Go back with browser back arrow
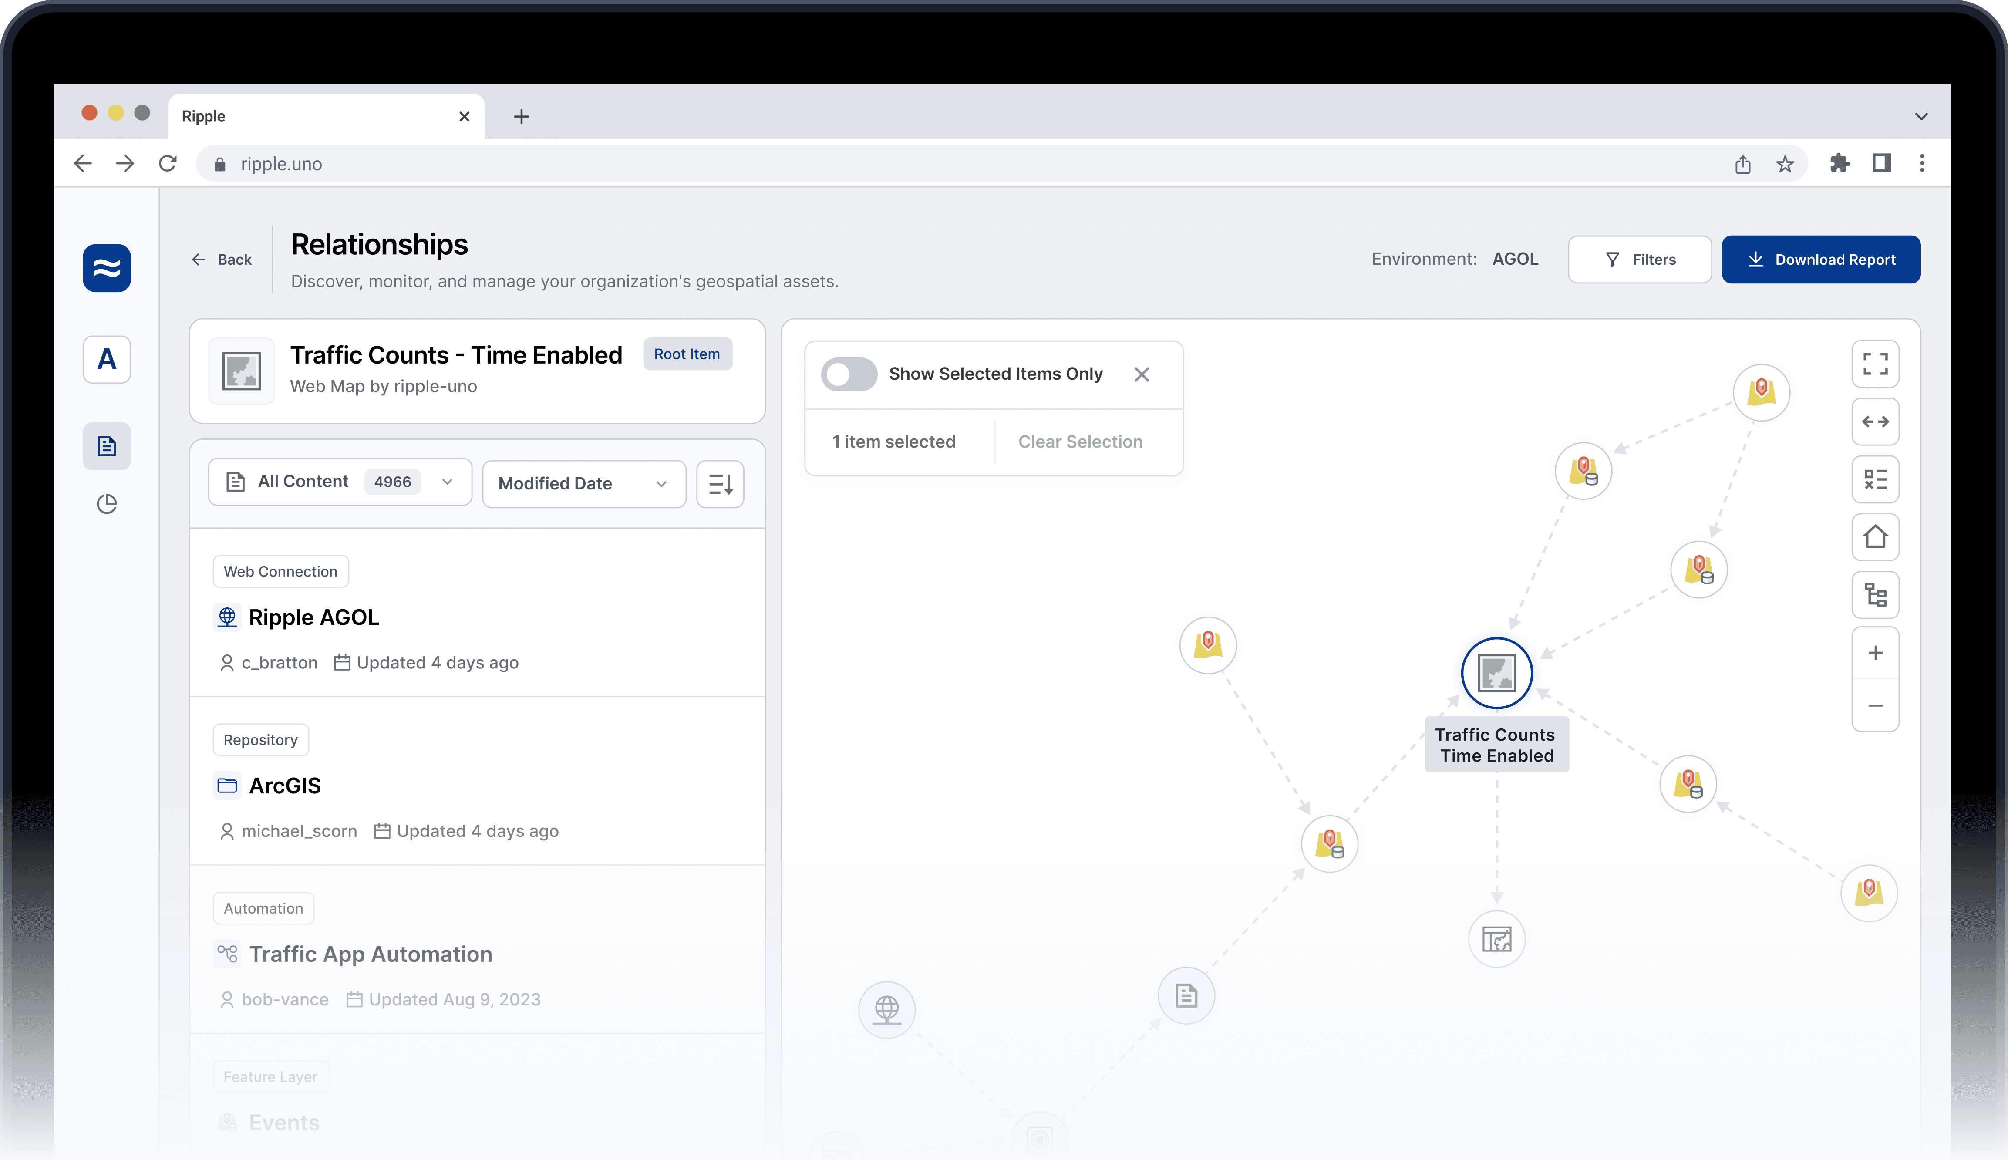Screen dimensions: 2008x1160 coord(83,163)
